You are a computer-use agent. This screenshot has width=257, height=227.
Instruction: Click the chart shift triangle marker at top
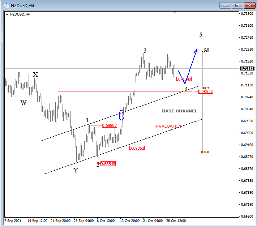[x=175, y=12]
